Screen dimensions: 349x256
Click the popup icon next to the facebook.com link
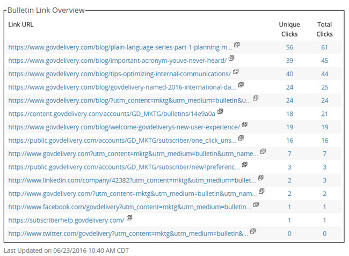(x=256, y=204)
